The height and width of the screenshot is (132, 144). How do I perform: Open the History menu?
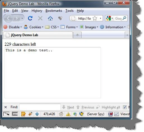[x=37, y=11]
